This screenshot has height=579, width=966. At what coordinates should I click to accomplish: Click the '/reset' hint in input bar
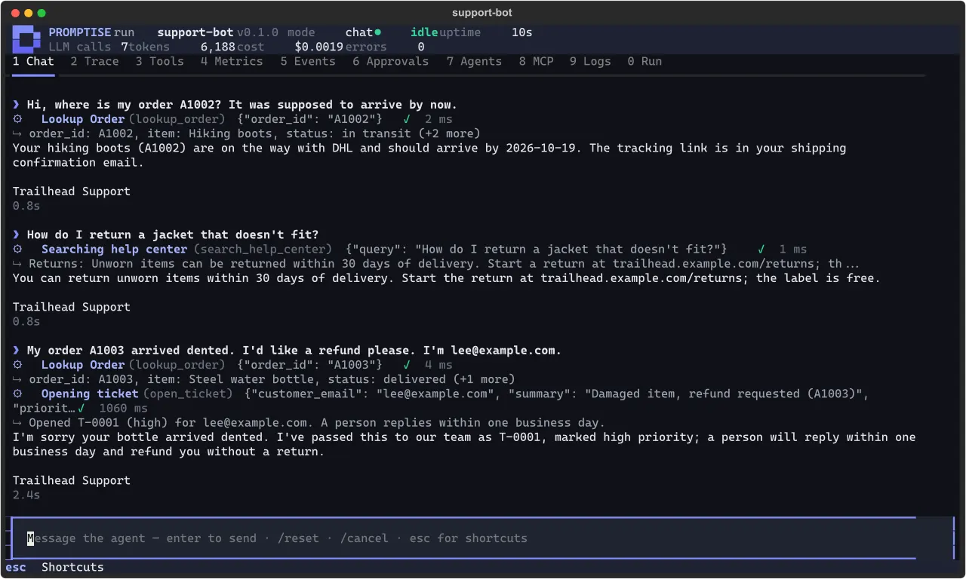tap(298, 538)
